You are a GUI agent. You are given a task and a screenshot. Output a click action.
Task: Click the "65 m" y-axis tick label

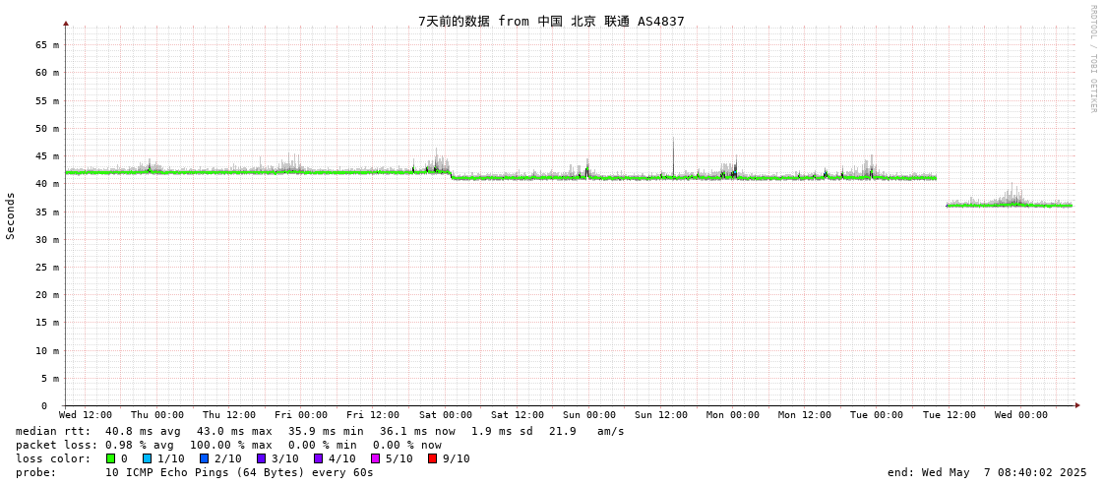point(47,44)
